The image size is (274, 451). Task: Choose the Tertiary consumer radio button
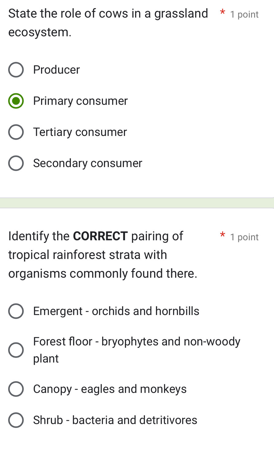click(16, 132)
